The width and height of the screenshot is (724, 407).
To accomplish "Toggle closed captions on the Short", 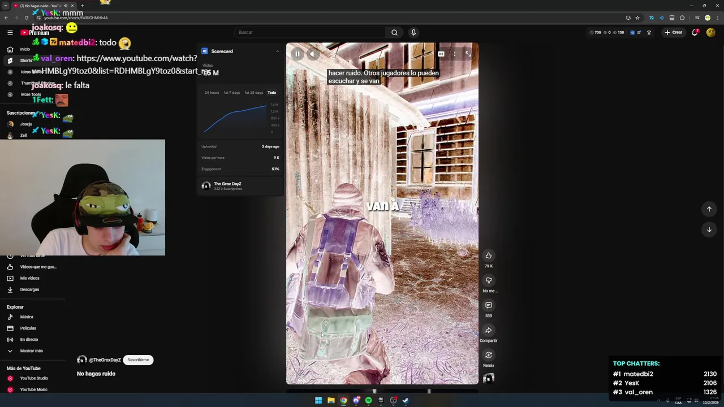I will [x=441, y=54].
